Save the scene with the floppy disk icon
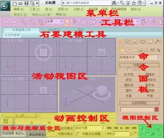The width and height of the screenshot is (164, 138). click(x=27, y=3)
